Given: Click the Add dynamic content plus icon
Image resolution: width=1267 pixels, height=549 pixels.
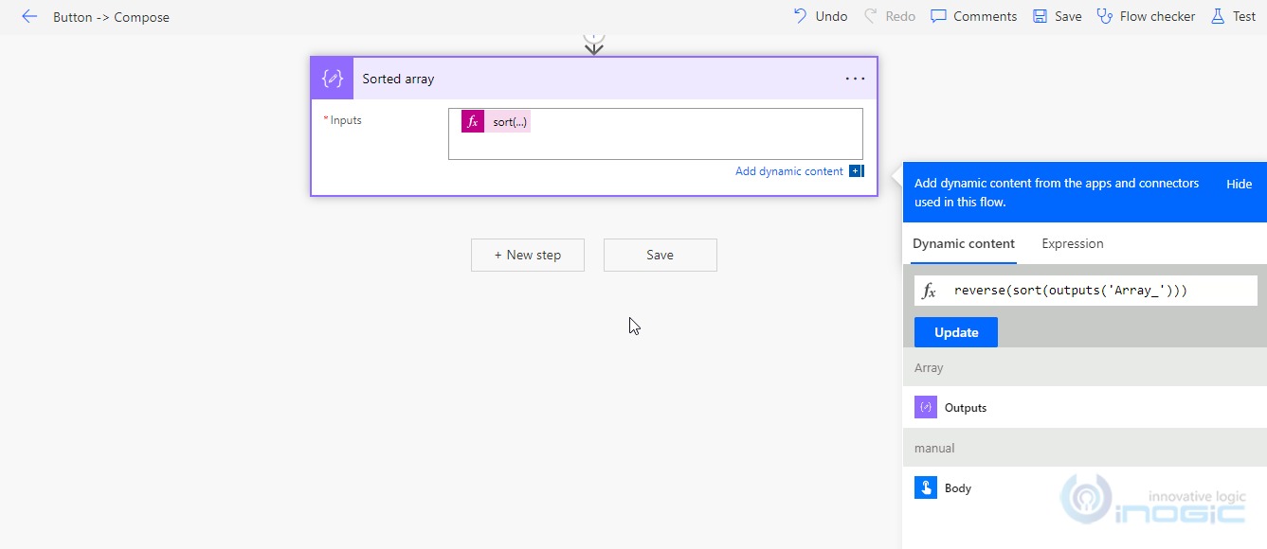Looking at the screenshot, I should click(x=856, y=171).
